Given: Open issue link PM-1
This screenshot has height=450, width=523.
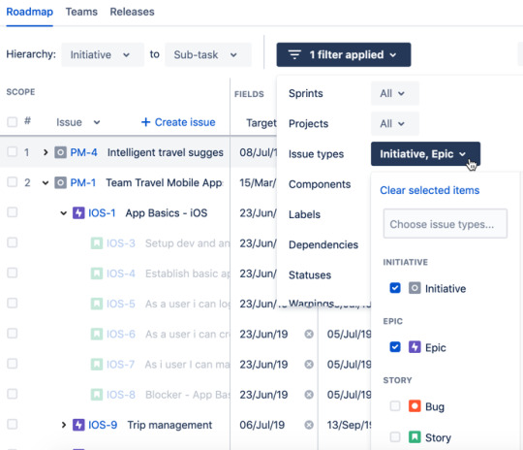Looking at the screenshot, I should coord(83,182).
